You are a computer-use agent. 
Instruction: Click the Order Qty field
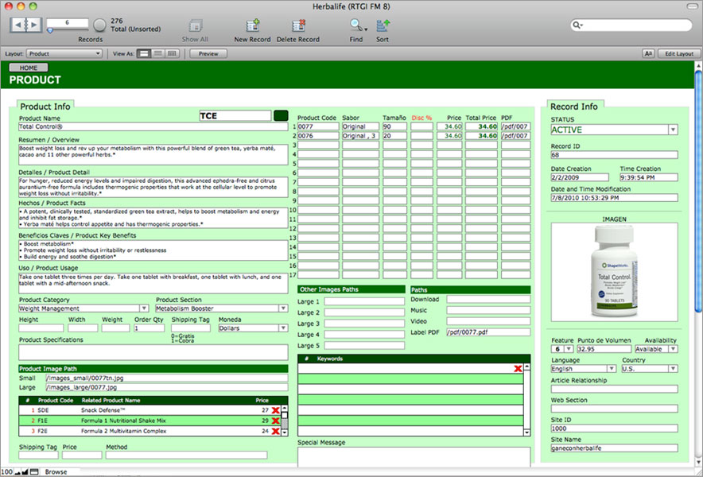pos(149,328)
